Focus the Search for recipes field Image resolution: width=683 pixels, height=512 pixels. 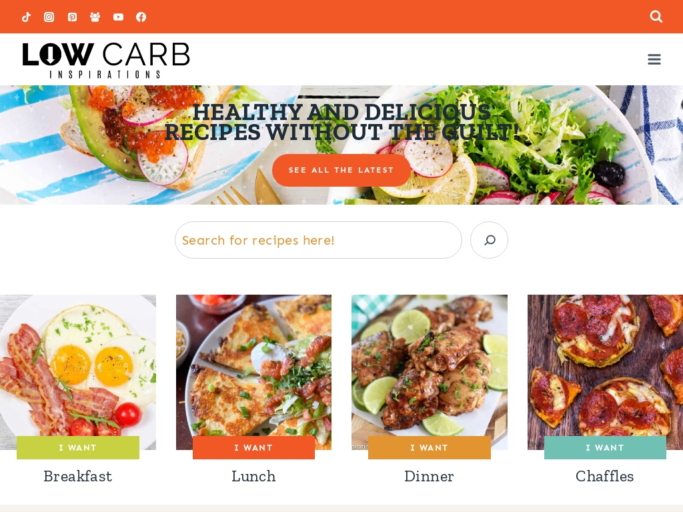coord(318,240)
